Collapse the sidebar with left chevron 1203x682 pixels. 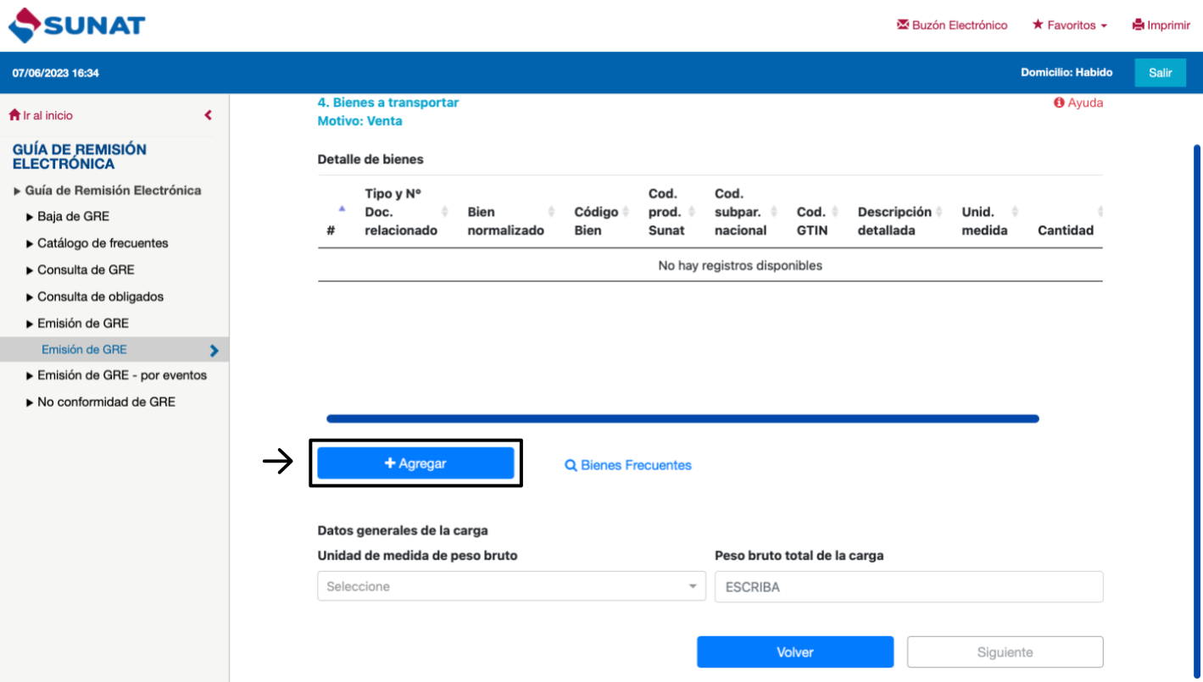pos(208,115)
